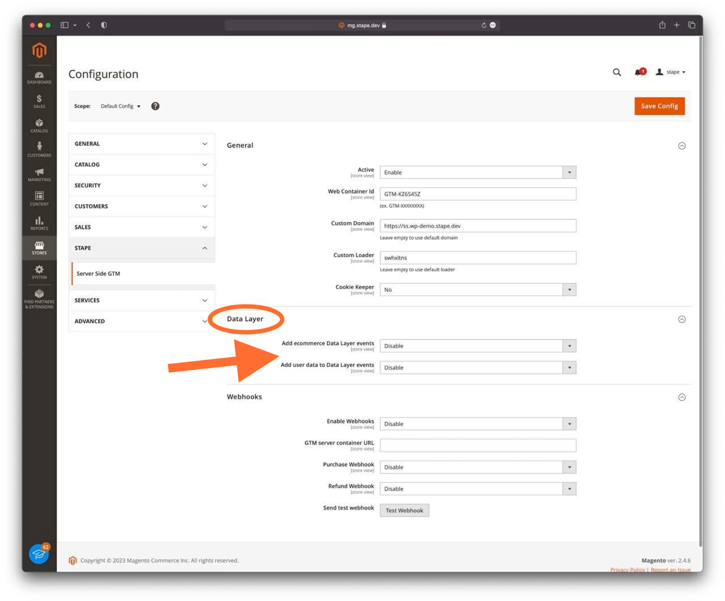Open the Privacy Policy link

(627, 570)
